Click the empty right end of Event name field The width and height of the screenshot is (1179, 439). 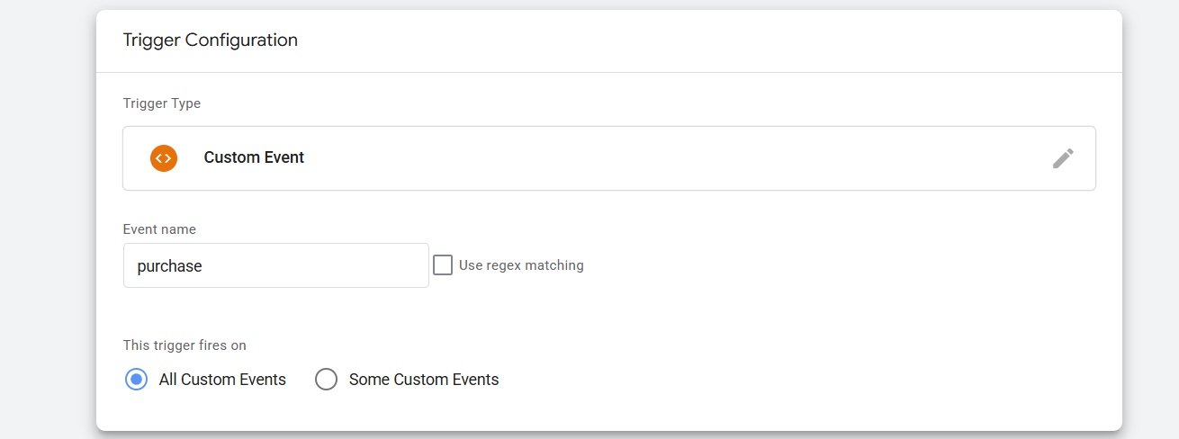(x=378, y=265)
